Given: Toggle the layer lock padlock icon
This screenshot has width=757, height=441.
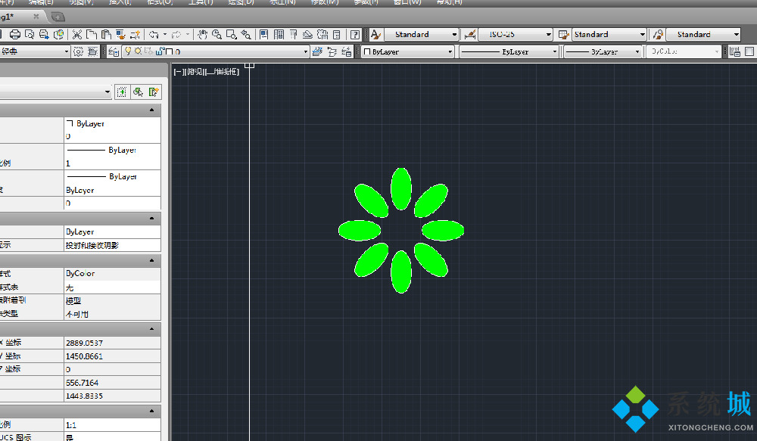Looking at the screenshot, I should (x=160, y=51).
